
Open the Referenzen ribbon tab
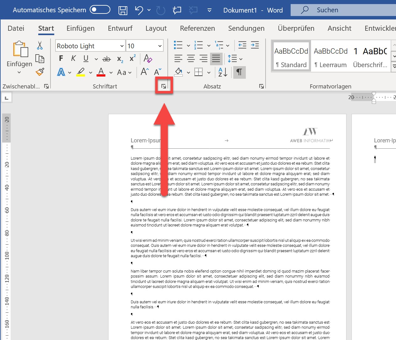pos(198,28)
